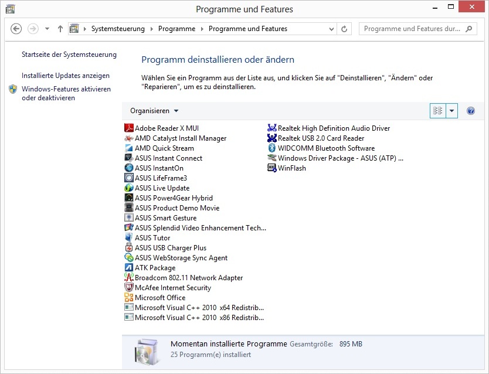This screenshot has width=489, height=374.
Task: Select the ASUS WebStorage Sync Agent icon
Action: pyautogui.click(x=129, y=258)
